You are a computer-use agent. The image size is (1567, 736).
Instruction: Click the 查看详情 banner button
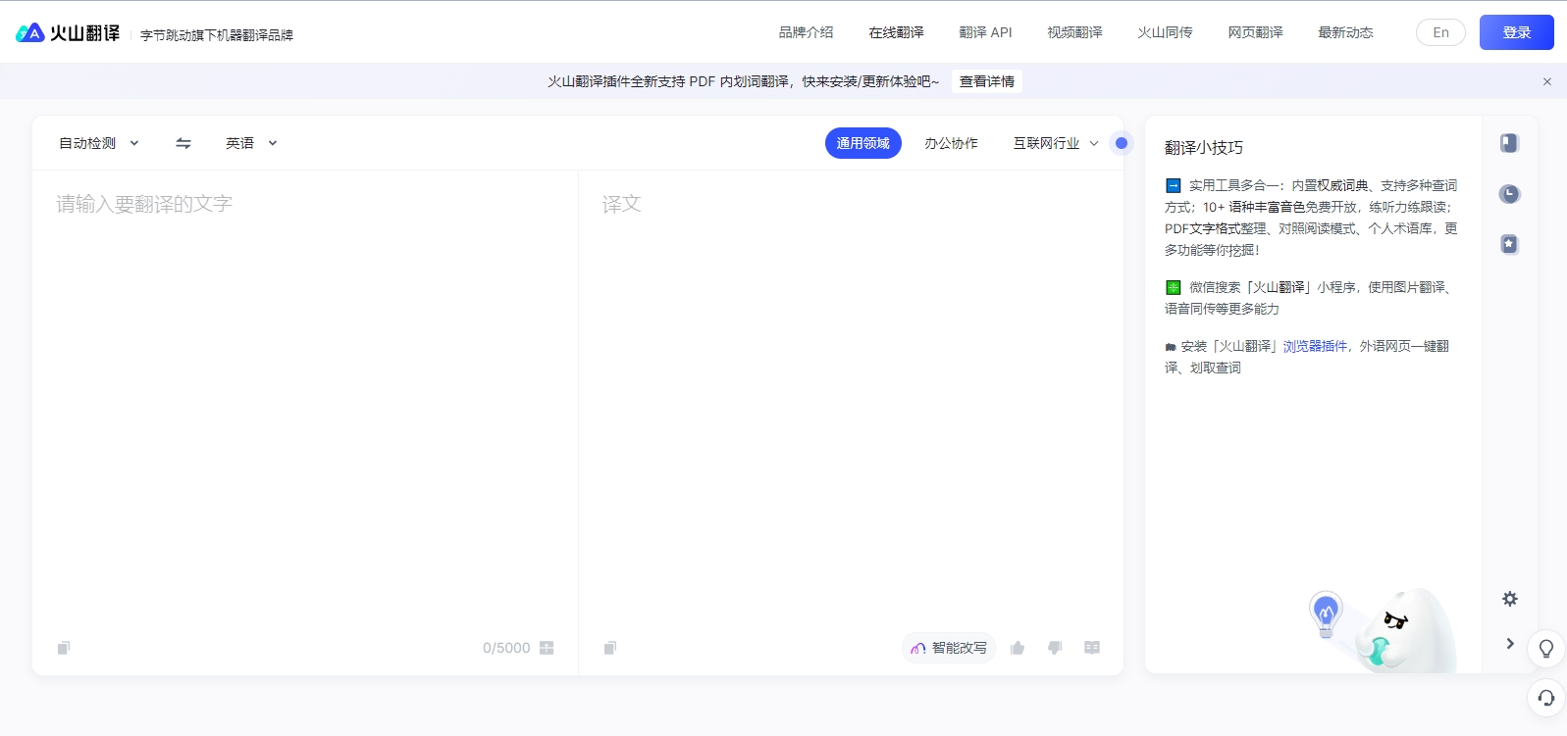point(987,81)
